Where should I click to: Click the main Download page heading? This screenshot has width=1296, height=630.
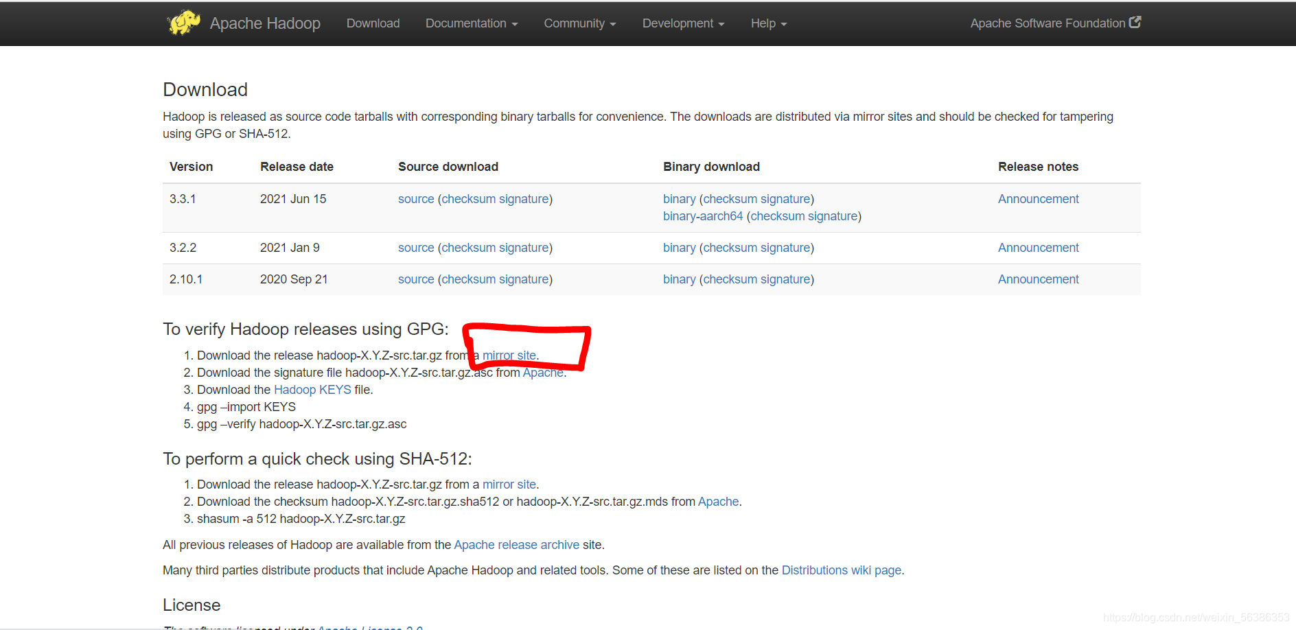tap(205, 90)
